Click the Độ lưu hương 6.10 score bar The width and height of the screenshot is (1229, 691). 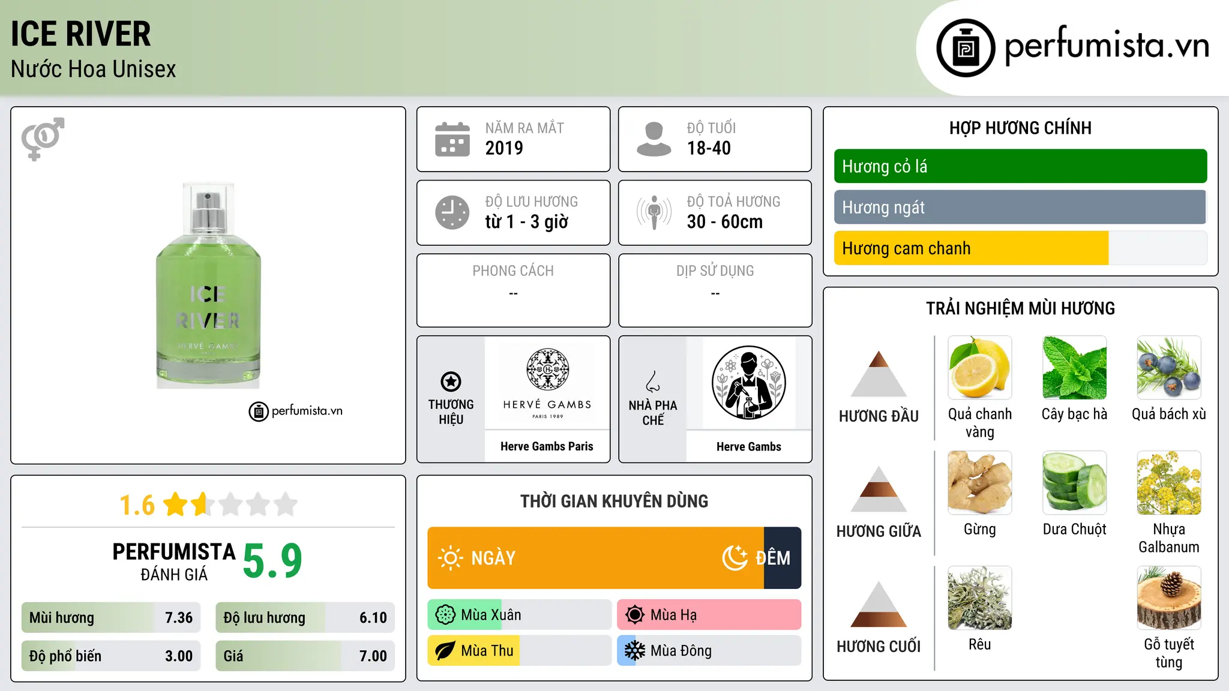coord(305,617)
